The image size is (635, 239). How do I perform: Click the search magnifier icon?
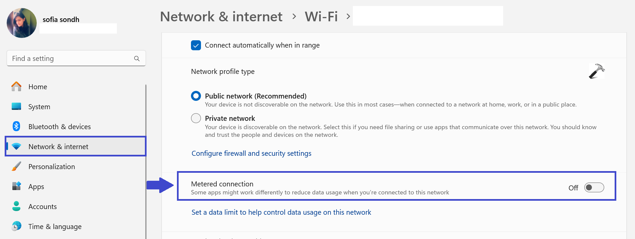pyautogui.click(x=137, y=59)
